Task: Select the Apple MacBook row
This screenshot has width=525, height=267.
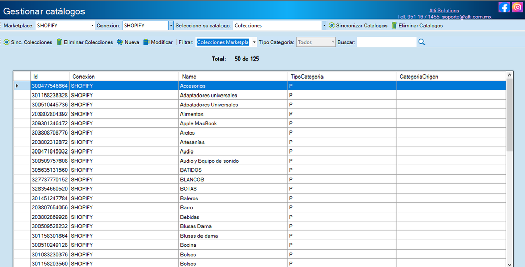Action: (x=259, y=123)
